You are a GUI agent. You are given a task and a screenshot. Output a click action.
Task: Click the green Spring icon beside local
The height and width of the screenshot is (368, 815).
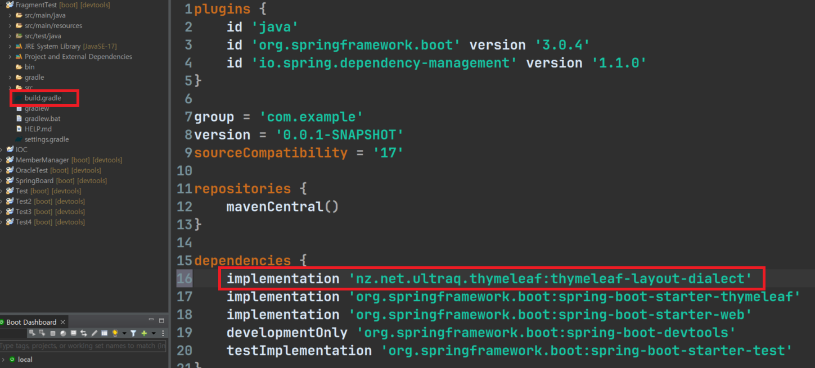click(x=12, y=360)
